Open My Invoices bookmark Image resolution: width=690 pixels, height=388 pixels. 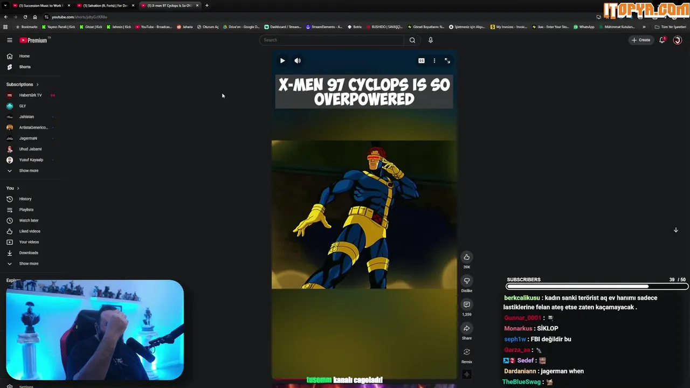click(509, 26)
